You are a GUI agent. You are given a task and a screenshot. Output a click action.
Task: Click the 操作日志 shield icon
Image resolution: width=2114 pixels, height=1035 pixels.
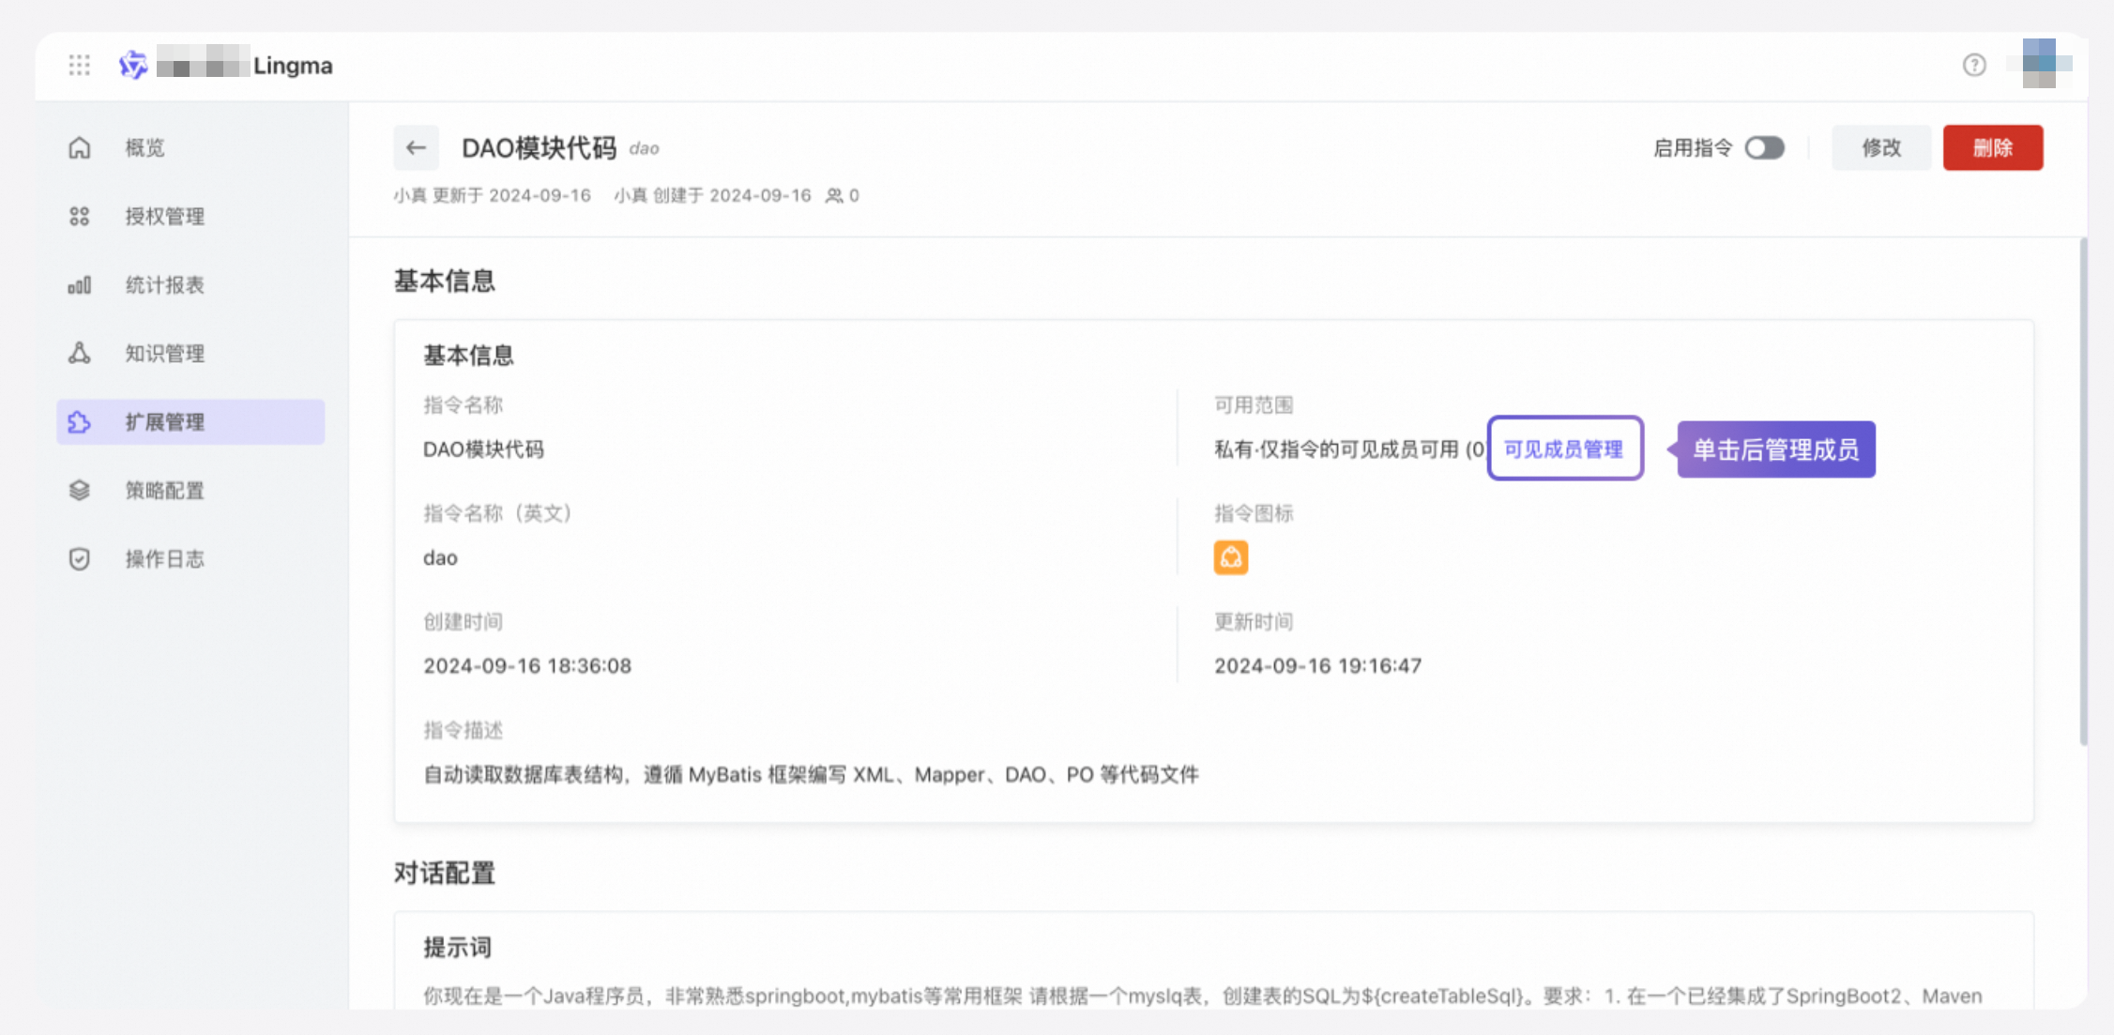pyautogui.click(x=80, y=559)
